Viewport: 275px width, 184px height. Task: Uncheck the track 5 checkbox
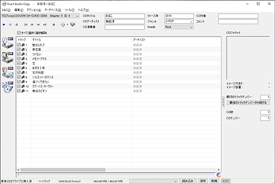pyautogui.click(x=19, y=63)
